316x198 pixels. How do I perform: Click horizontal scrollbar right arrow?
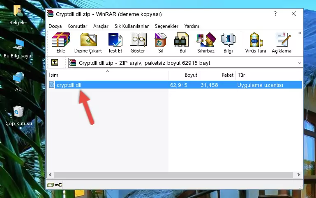[299, 175]
